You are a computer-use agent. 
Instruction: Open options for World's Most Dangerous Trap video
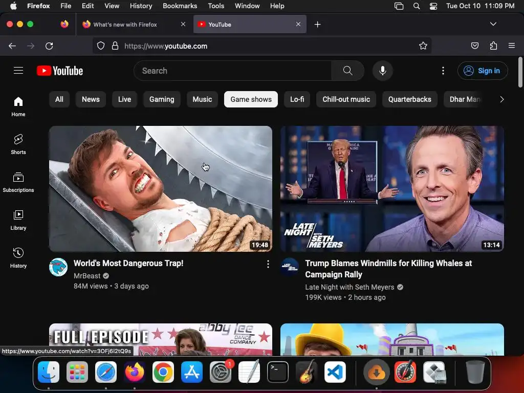pyautogui.click(x=268, y=265)
